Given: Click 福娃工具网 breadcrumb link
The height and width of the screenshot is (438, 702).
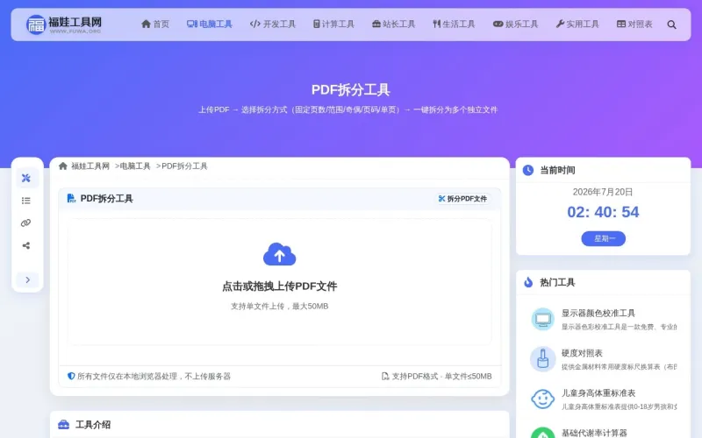Looking at the screenshot, I should point(90,166).
